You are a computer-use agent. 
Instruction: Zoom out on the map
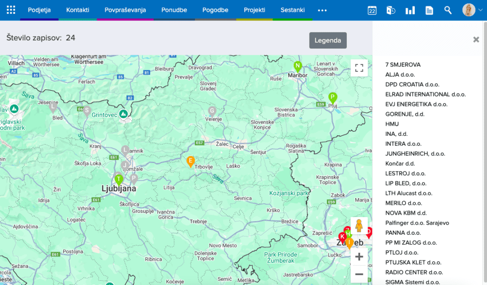[359, 274]
